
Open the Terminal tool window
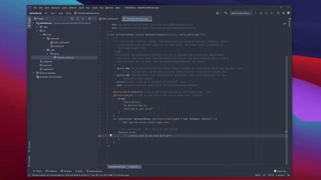66,171
